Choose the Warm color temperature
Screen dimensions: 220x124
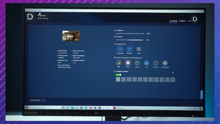128,63
